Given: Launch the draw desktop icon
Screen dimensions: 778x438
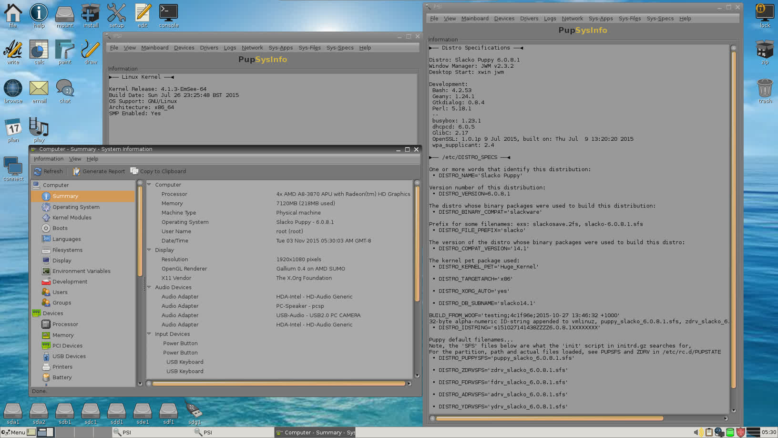Looking at the screenshot, I should [x=91, y=52].
